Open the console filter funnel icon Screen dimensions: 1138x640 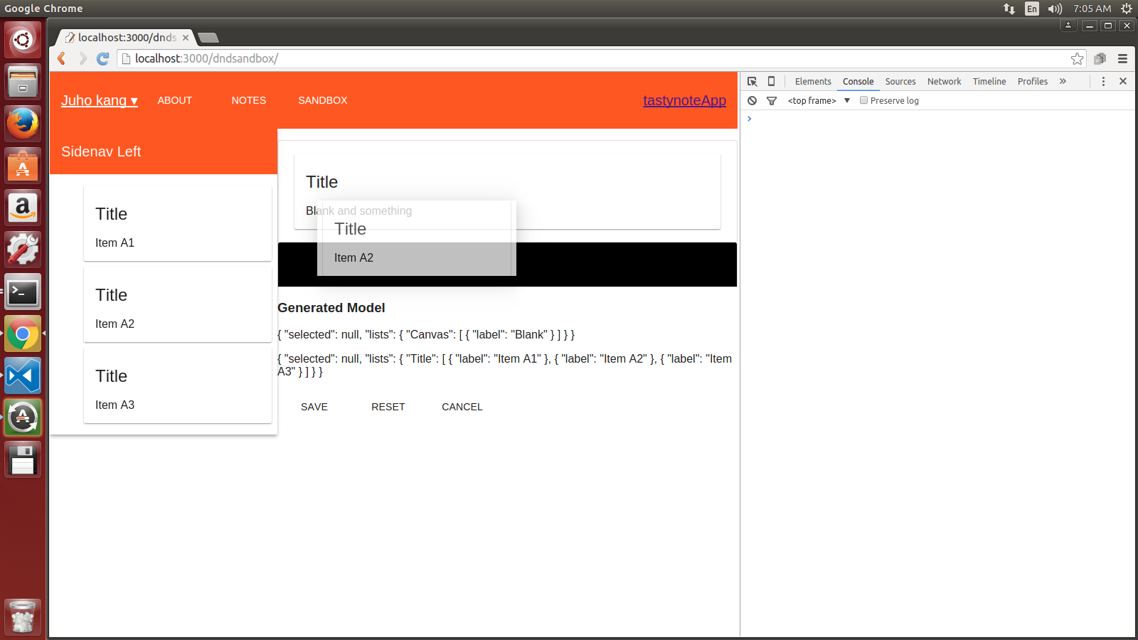(x=772, y=100)
